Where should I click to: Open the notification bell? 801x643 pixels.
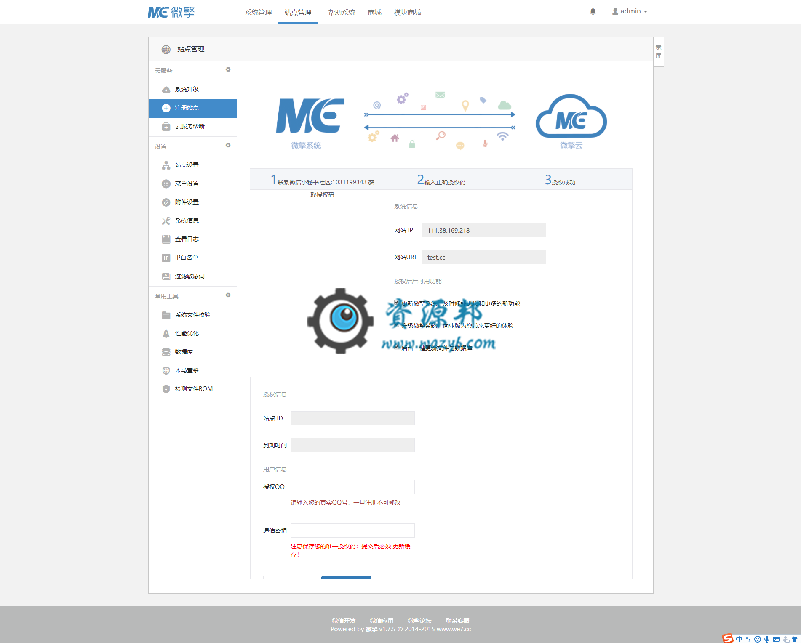click(593, 11)
